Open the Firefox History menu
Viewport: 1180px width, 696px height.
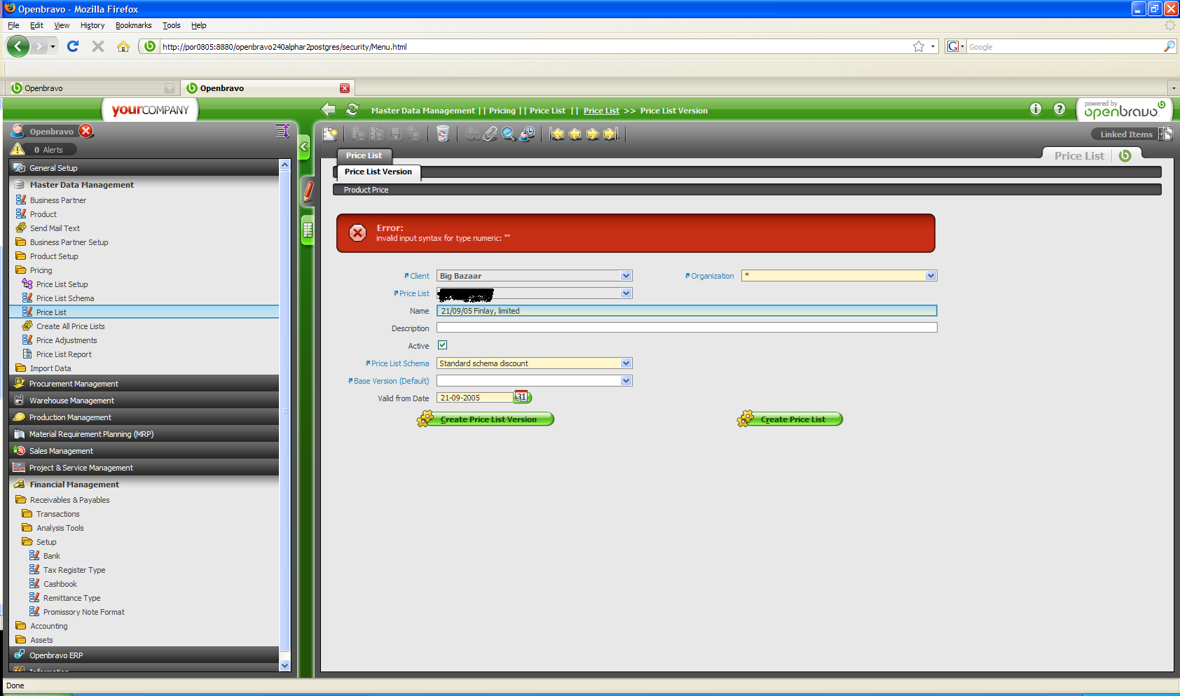pyautogui.click(x=92, y=25)
